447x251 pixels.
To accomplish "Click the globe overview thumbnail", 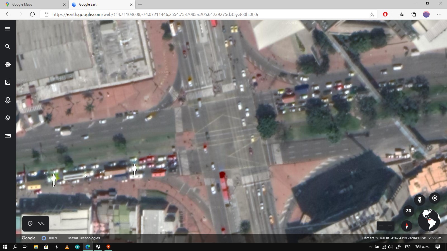I will (429, 220).
